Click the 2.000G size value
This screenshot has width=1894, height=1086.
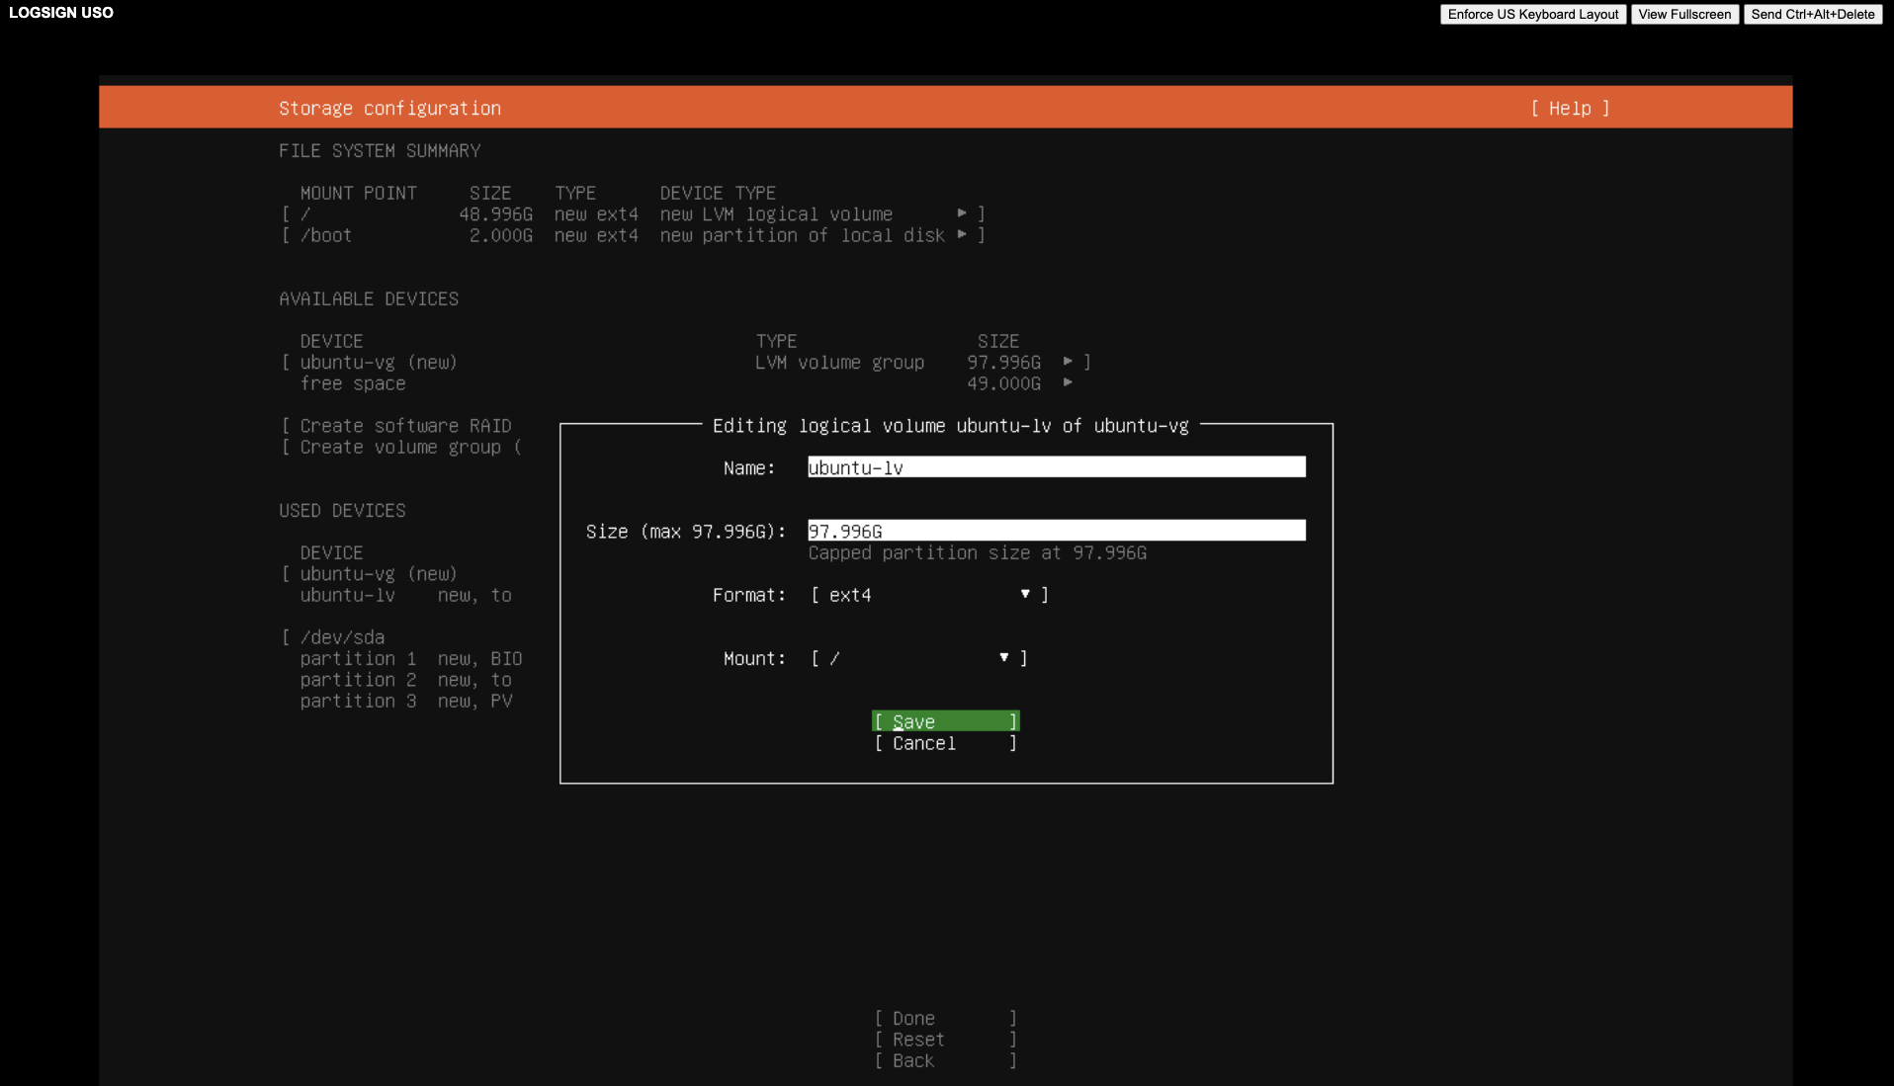pyautogui.click(x=500, y=235)
